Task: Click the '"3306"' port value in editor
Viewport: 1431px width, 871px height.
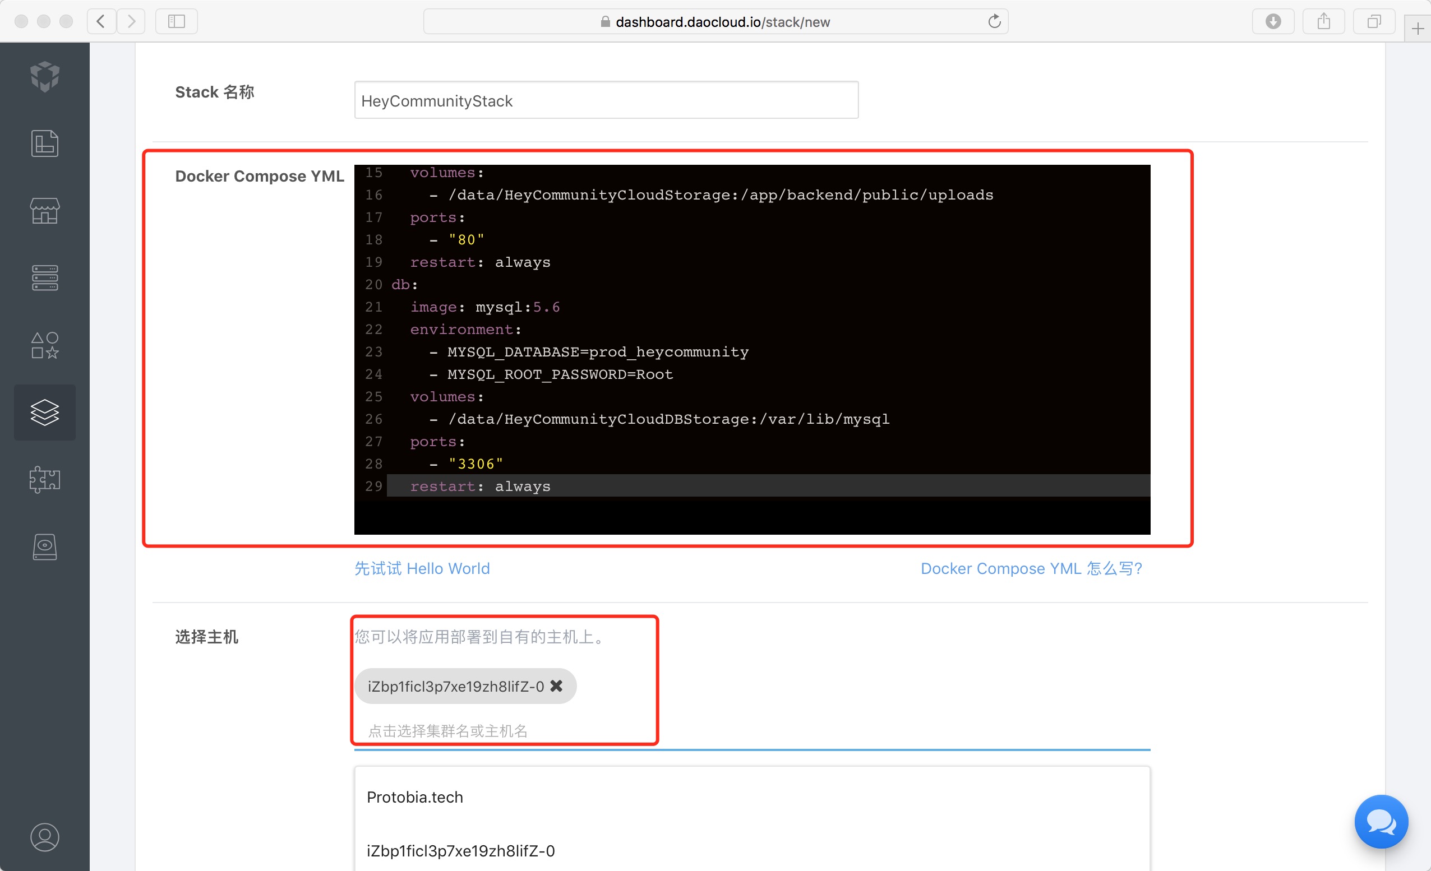Action: point(476,464)
